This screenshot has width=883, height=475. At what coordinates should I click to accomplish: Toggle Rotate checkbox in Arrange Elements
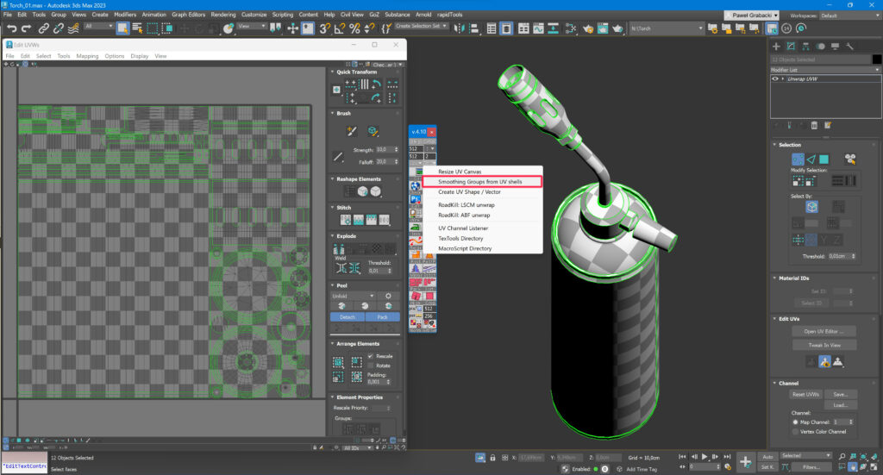371,366
